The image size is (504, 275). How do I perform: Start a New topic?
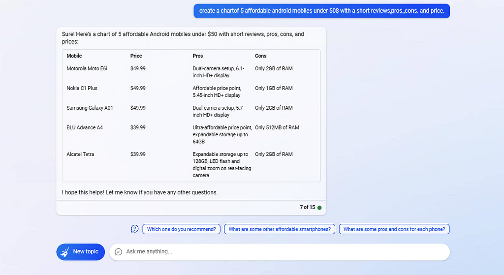(x=81, y=252)
